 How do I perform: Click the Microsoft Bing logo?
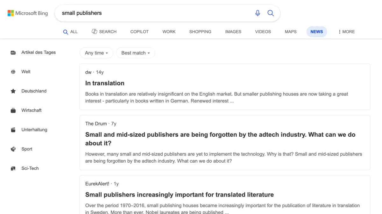[x=28, y=13]
